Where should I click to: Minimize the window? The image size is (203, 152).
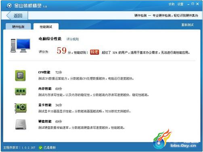[188, 4]
